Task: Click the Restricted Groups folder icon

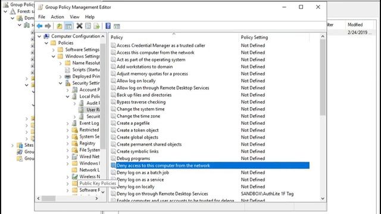Action: click(75, 130)
